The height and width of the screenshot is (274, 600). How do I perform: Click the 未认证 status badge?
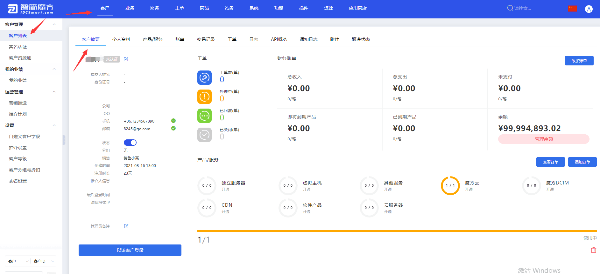(x=112, y=59)
